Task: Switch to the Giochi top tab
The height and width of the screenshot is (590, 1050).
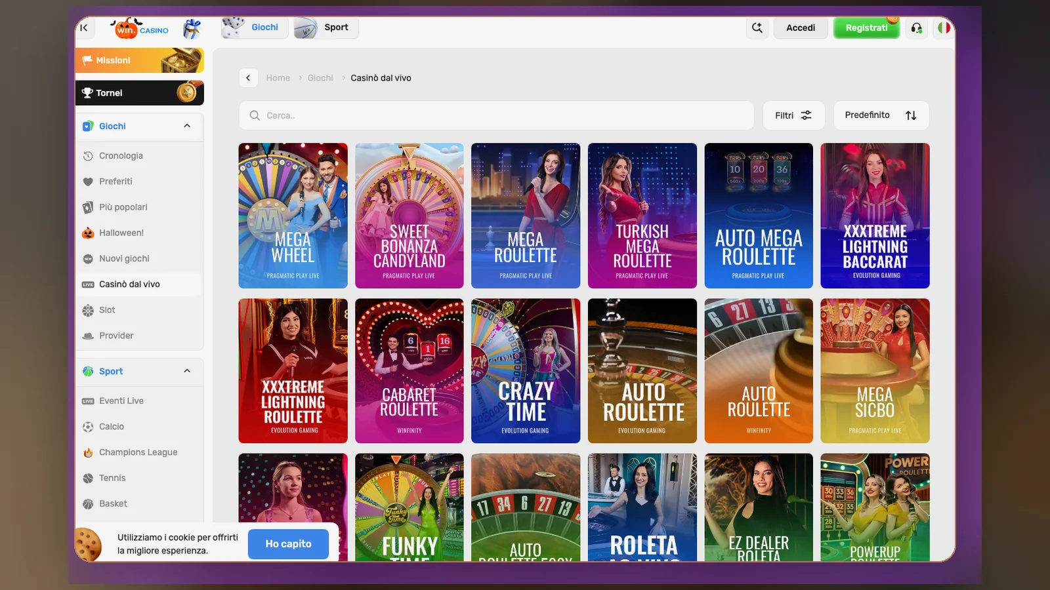Action: [x=254, y=28]
